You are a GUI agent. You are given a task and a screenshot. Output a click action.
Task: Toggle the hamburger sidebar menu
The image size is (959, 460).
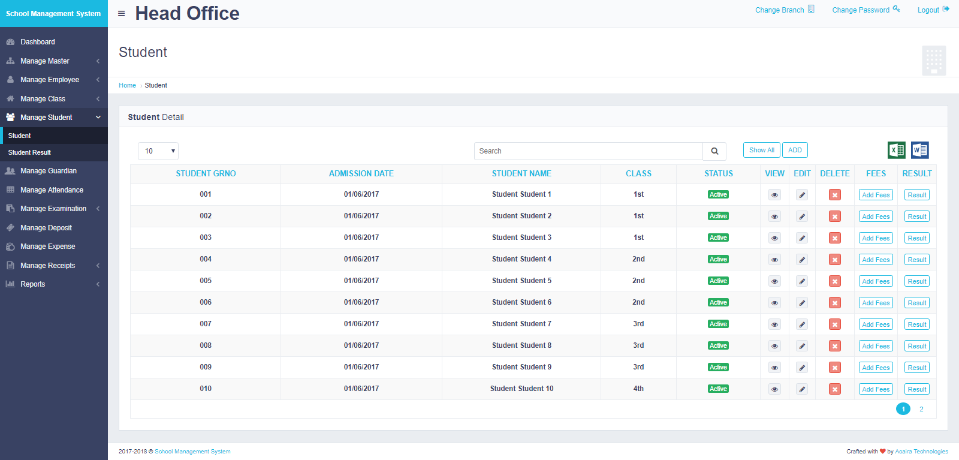pyautogui.click(x=122, y=14)
